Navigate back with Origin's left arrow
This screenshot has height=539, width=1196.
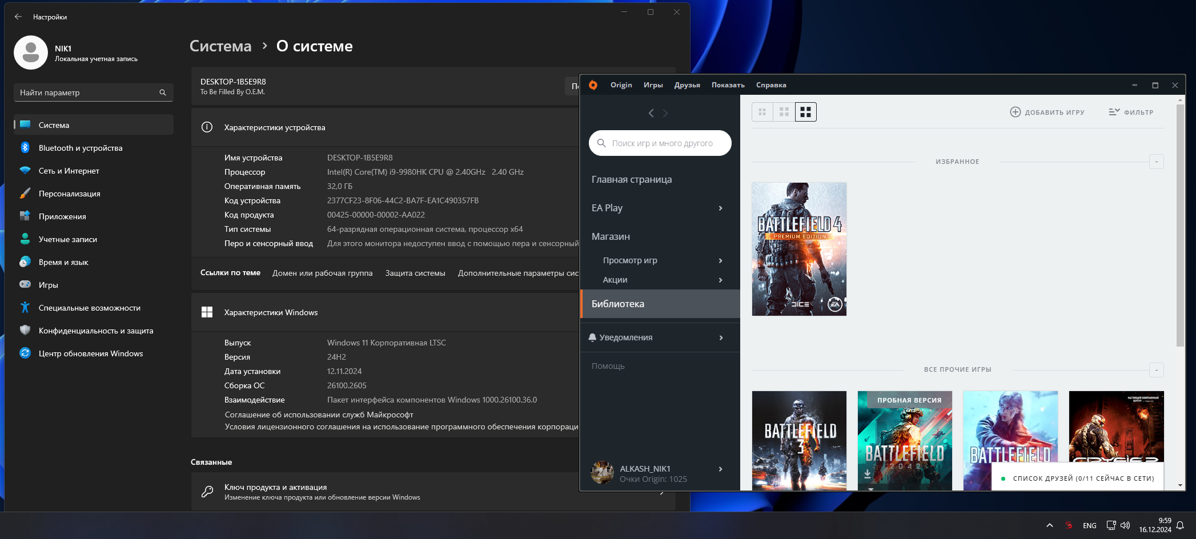(x=651, y=113)
